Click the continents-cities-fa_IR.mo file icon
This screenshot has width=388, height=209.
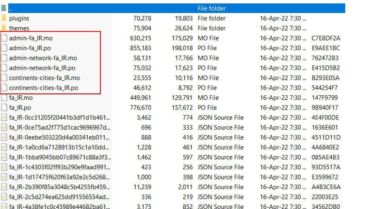coord(4,78)
